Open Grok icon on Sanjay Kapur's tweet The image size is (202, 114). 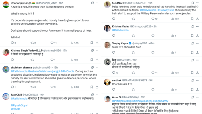tap(193, 43)
